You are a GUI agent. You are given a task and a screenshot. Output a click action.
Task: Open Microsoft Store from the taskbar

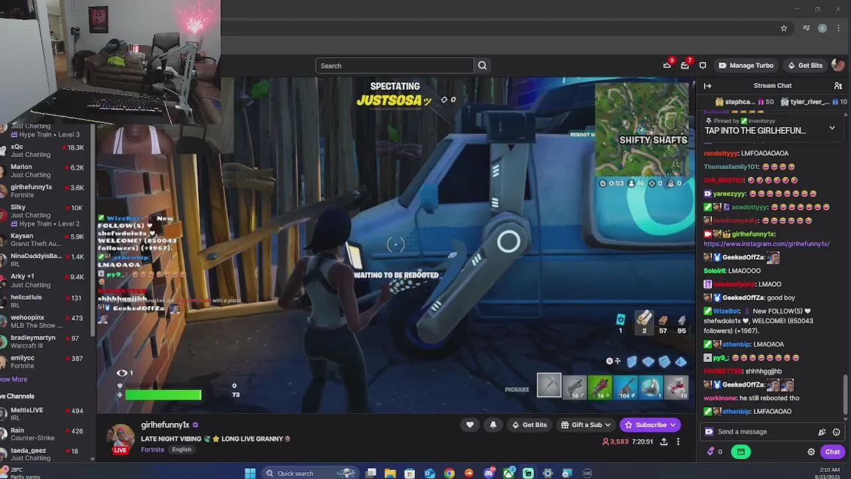[x=410, y=473]
